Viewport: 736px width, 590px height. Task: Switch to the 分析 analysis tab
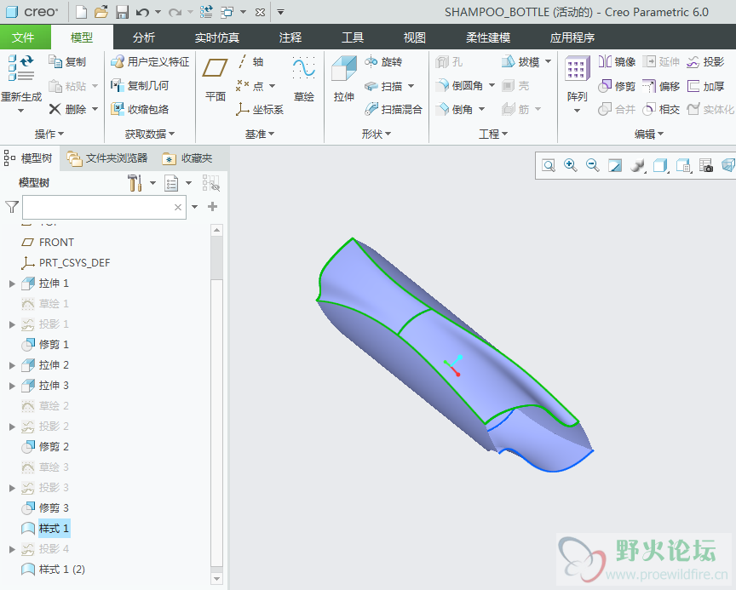tap(144, 37)
